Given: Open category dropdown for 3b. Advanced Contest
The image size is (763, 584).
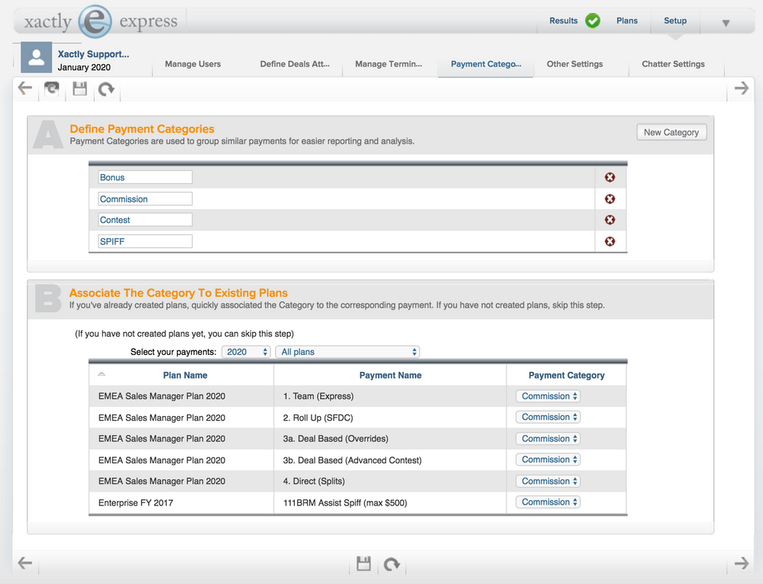Looking at the screenshot, I should coord(548,460).
